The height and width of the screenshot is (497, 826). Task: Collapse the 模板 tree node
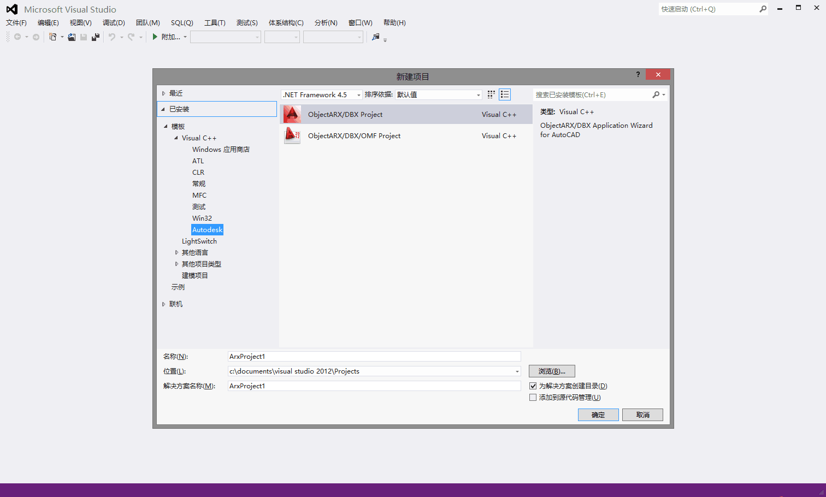[166, 126]
